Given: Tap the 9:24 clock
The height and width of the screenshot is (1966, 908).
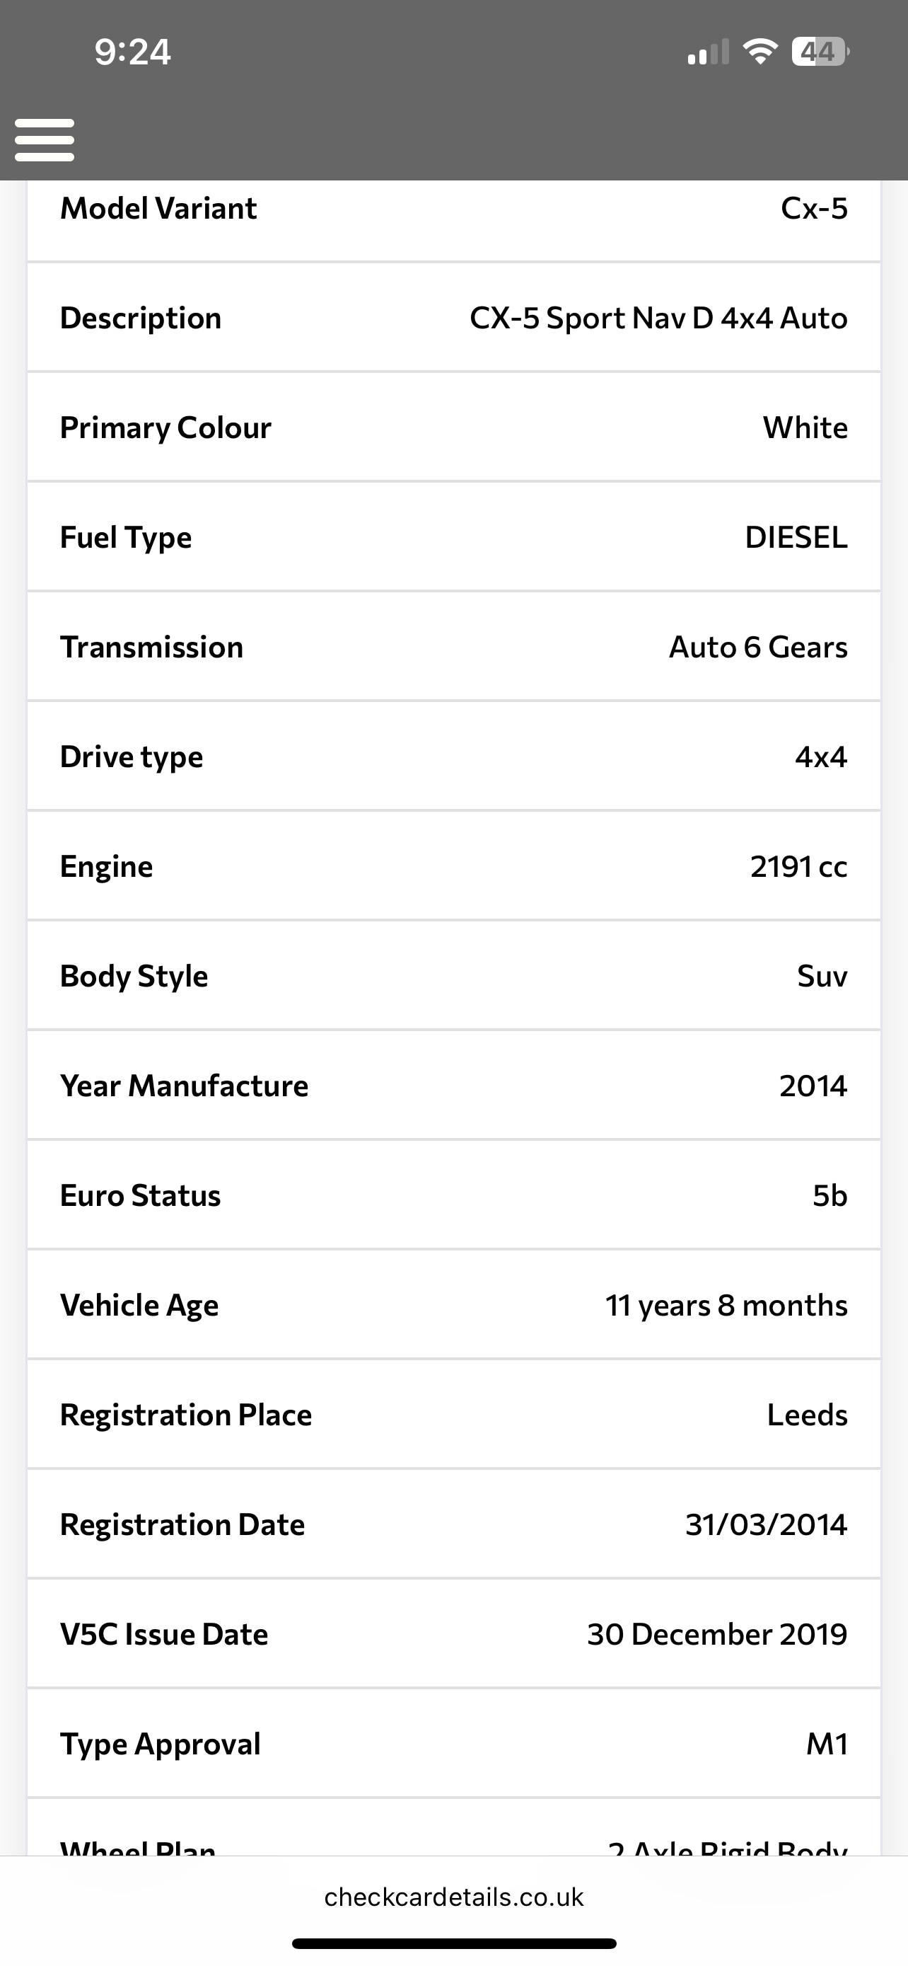Looking at the screenshot, I should [x=133, y=52].
